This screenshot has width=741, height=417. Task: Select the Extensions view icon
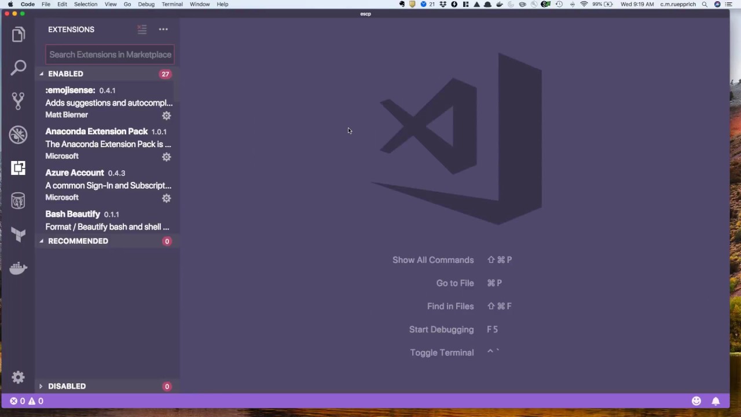(x=18, y=168)
